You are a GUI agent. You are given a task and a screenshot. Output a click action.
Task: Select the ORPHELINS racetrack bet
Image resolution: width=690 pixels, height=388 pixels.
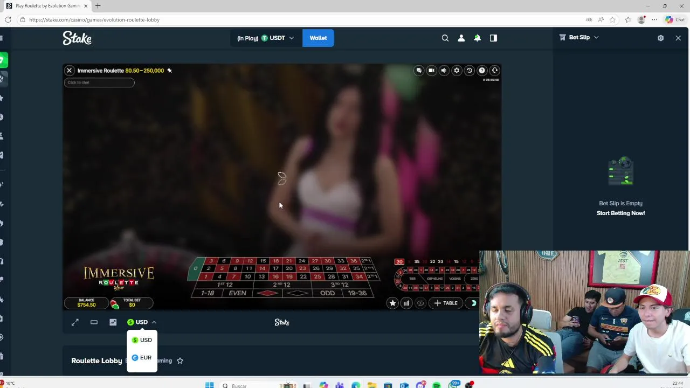pos(434,279)
